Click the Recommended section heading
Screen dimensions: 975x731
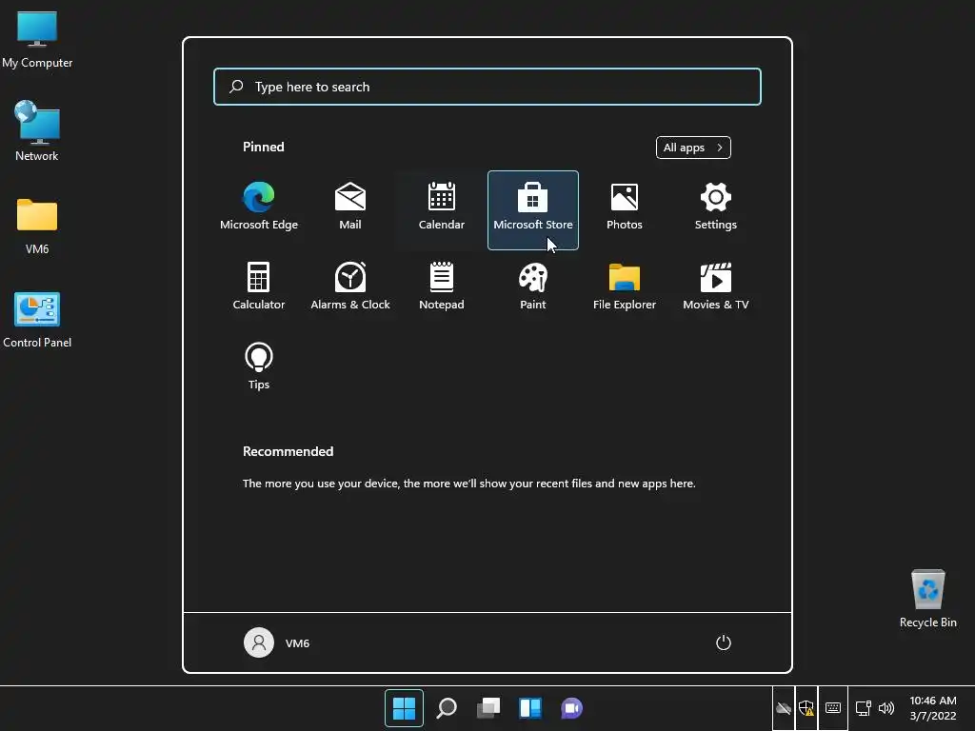(288, 451)
